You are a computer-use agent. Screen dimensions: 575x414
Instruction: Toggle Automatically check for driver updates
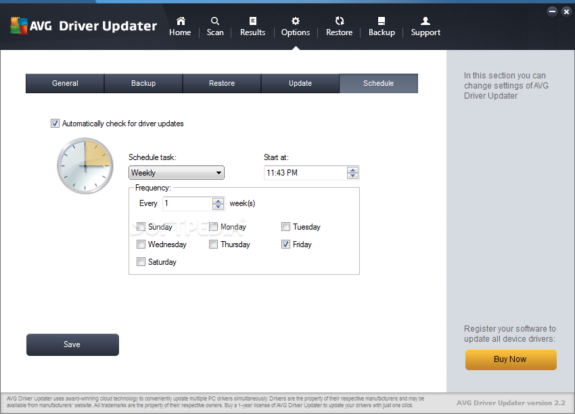[55, 124]
